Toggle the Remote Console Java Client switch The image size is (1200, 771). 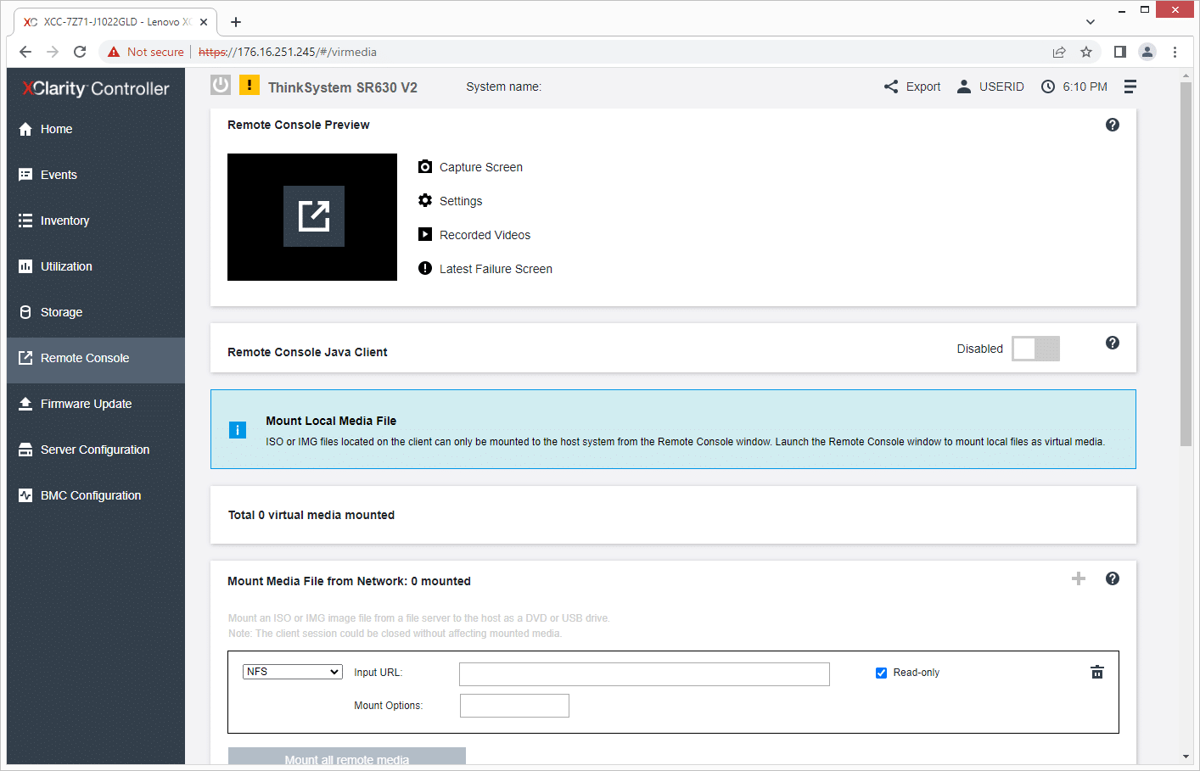[x=1035, y=349]
